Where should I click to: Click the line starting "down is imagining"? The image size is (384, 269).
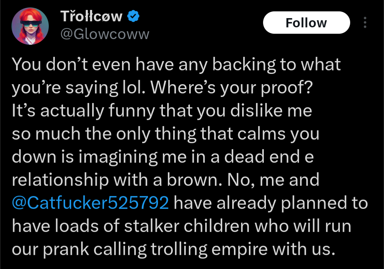tap(163, 157)
